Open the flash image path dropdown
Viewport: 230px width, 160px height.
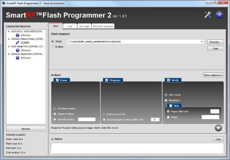pos(202,42)
